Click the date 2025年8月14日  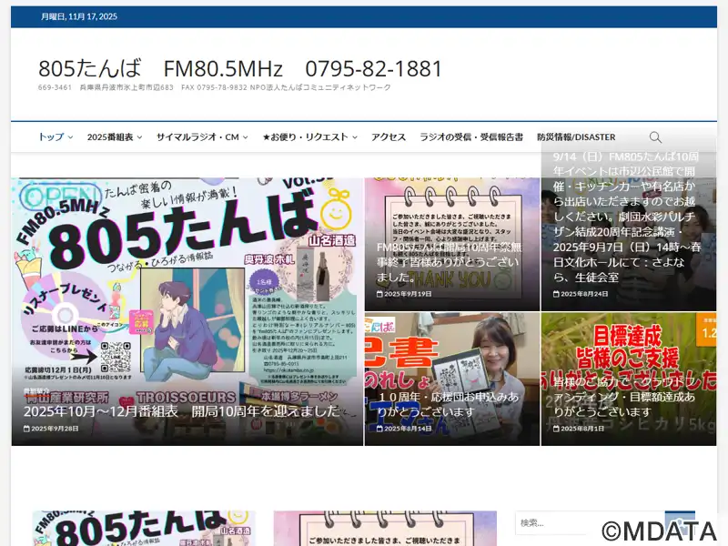tap(408, 429)
